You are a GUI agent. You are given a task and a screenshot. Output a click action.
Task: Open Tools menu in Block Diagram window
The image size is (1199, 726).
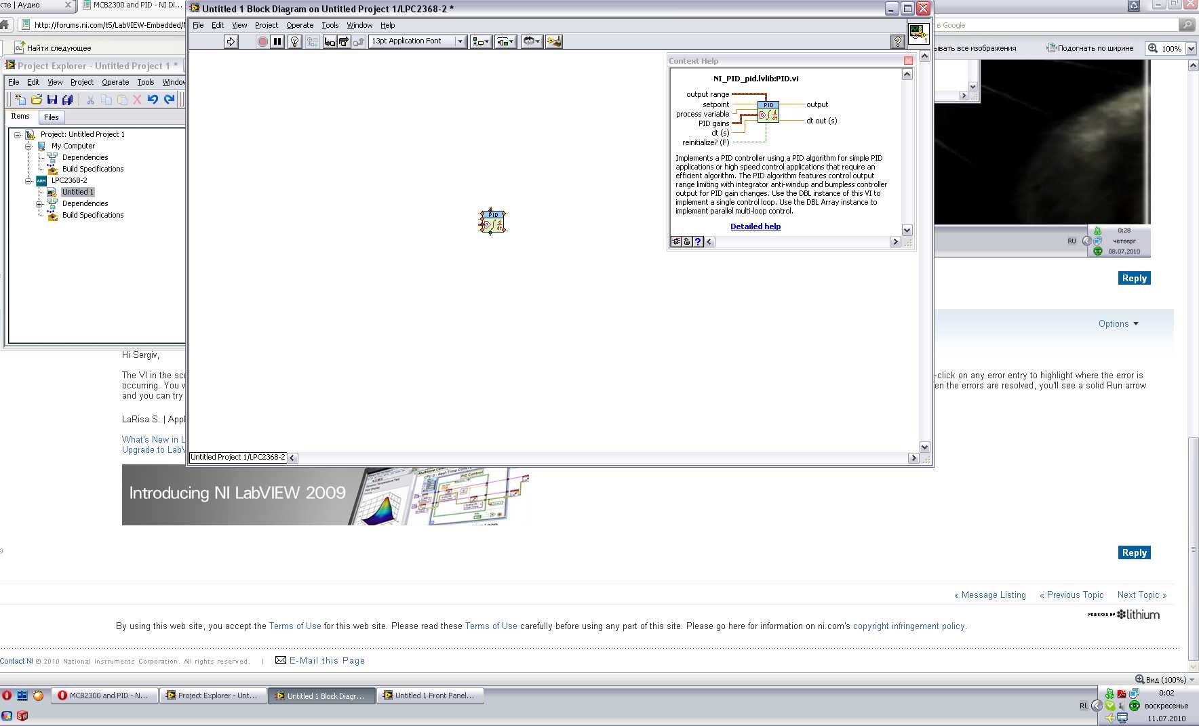pyautogui.click(x=330, y=25)
